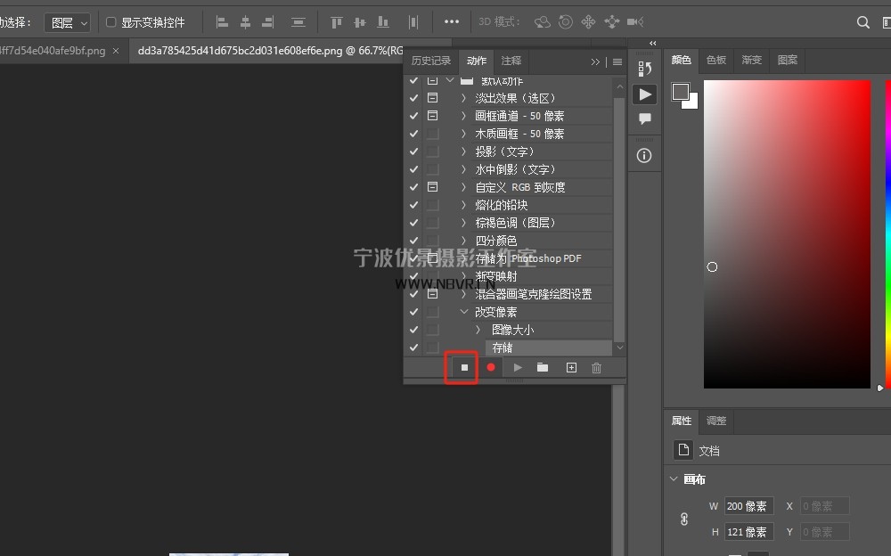Image resolution: width=891 pixels, height=556 pixels.
Task: Enable the 显示变换控件 checkbox
Action: [x=111, y=22]
